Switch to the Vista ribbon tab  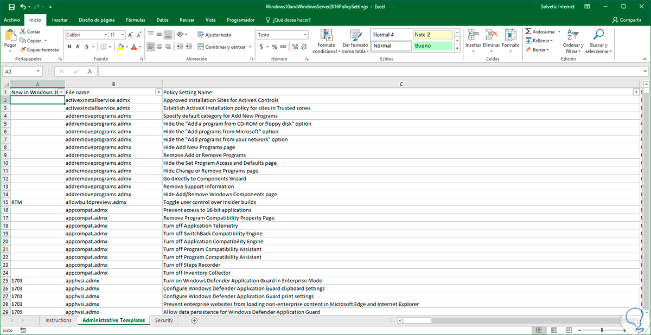[x=210, y=20]
